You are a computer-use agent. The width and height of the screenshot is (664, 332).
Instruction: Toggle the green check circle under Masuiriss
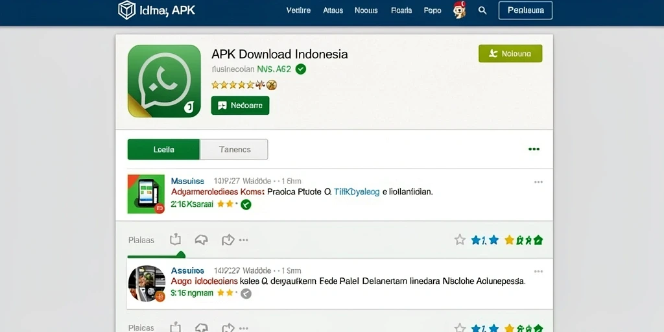pyautogui.click(x=246, y=205)
